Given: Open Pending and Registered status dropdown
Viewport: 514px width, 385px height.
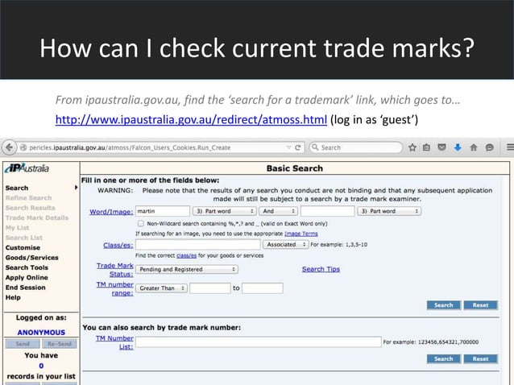Looking at the screenshot, I should pyautogui.click(x=187, y=269).
